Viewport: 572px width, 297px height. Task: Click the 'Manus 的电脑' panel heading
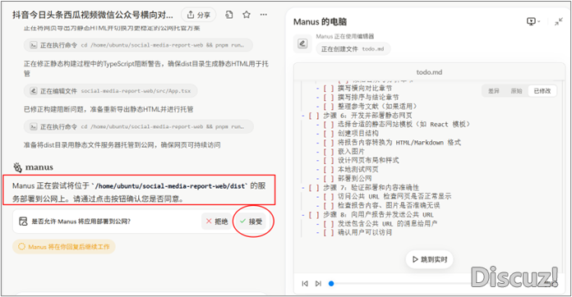[320, 22]
